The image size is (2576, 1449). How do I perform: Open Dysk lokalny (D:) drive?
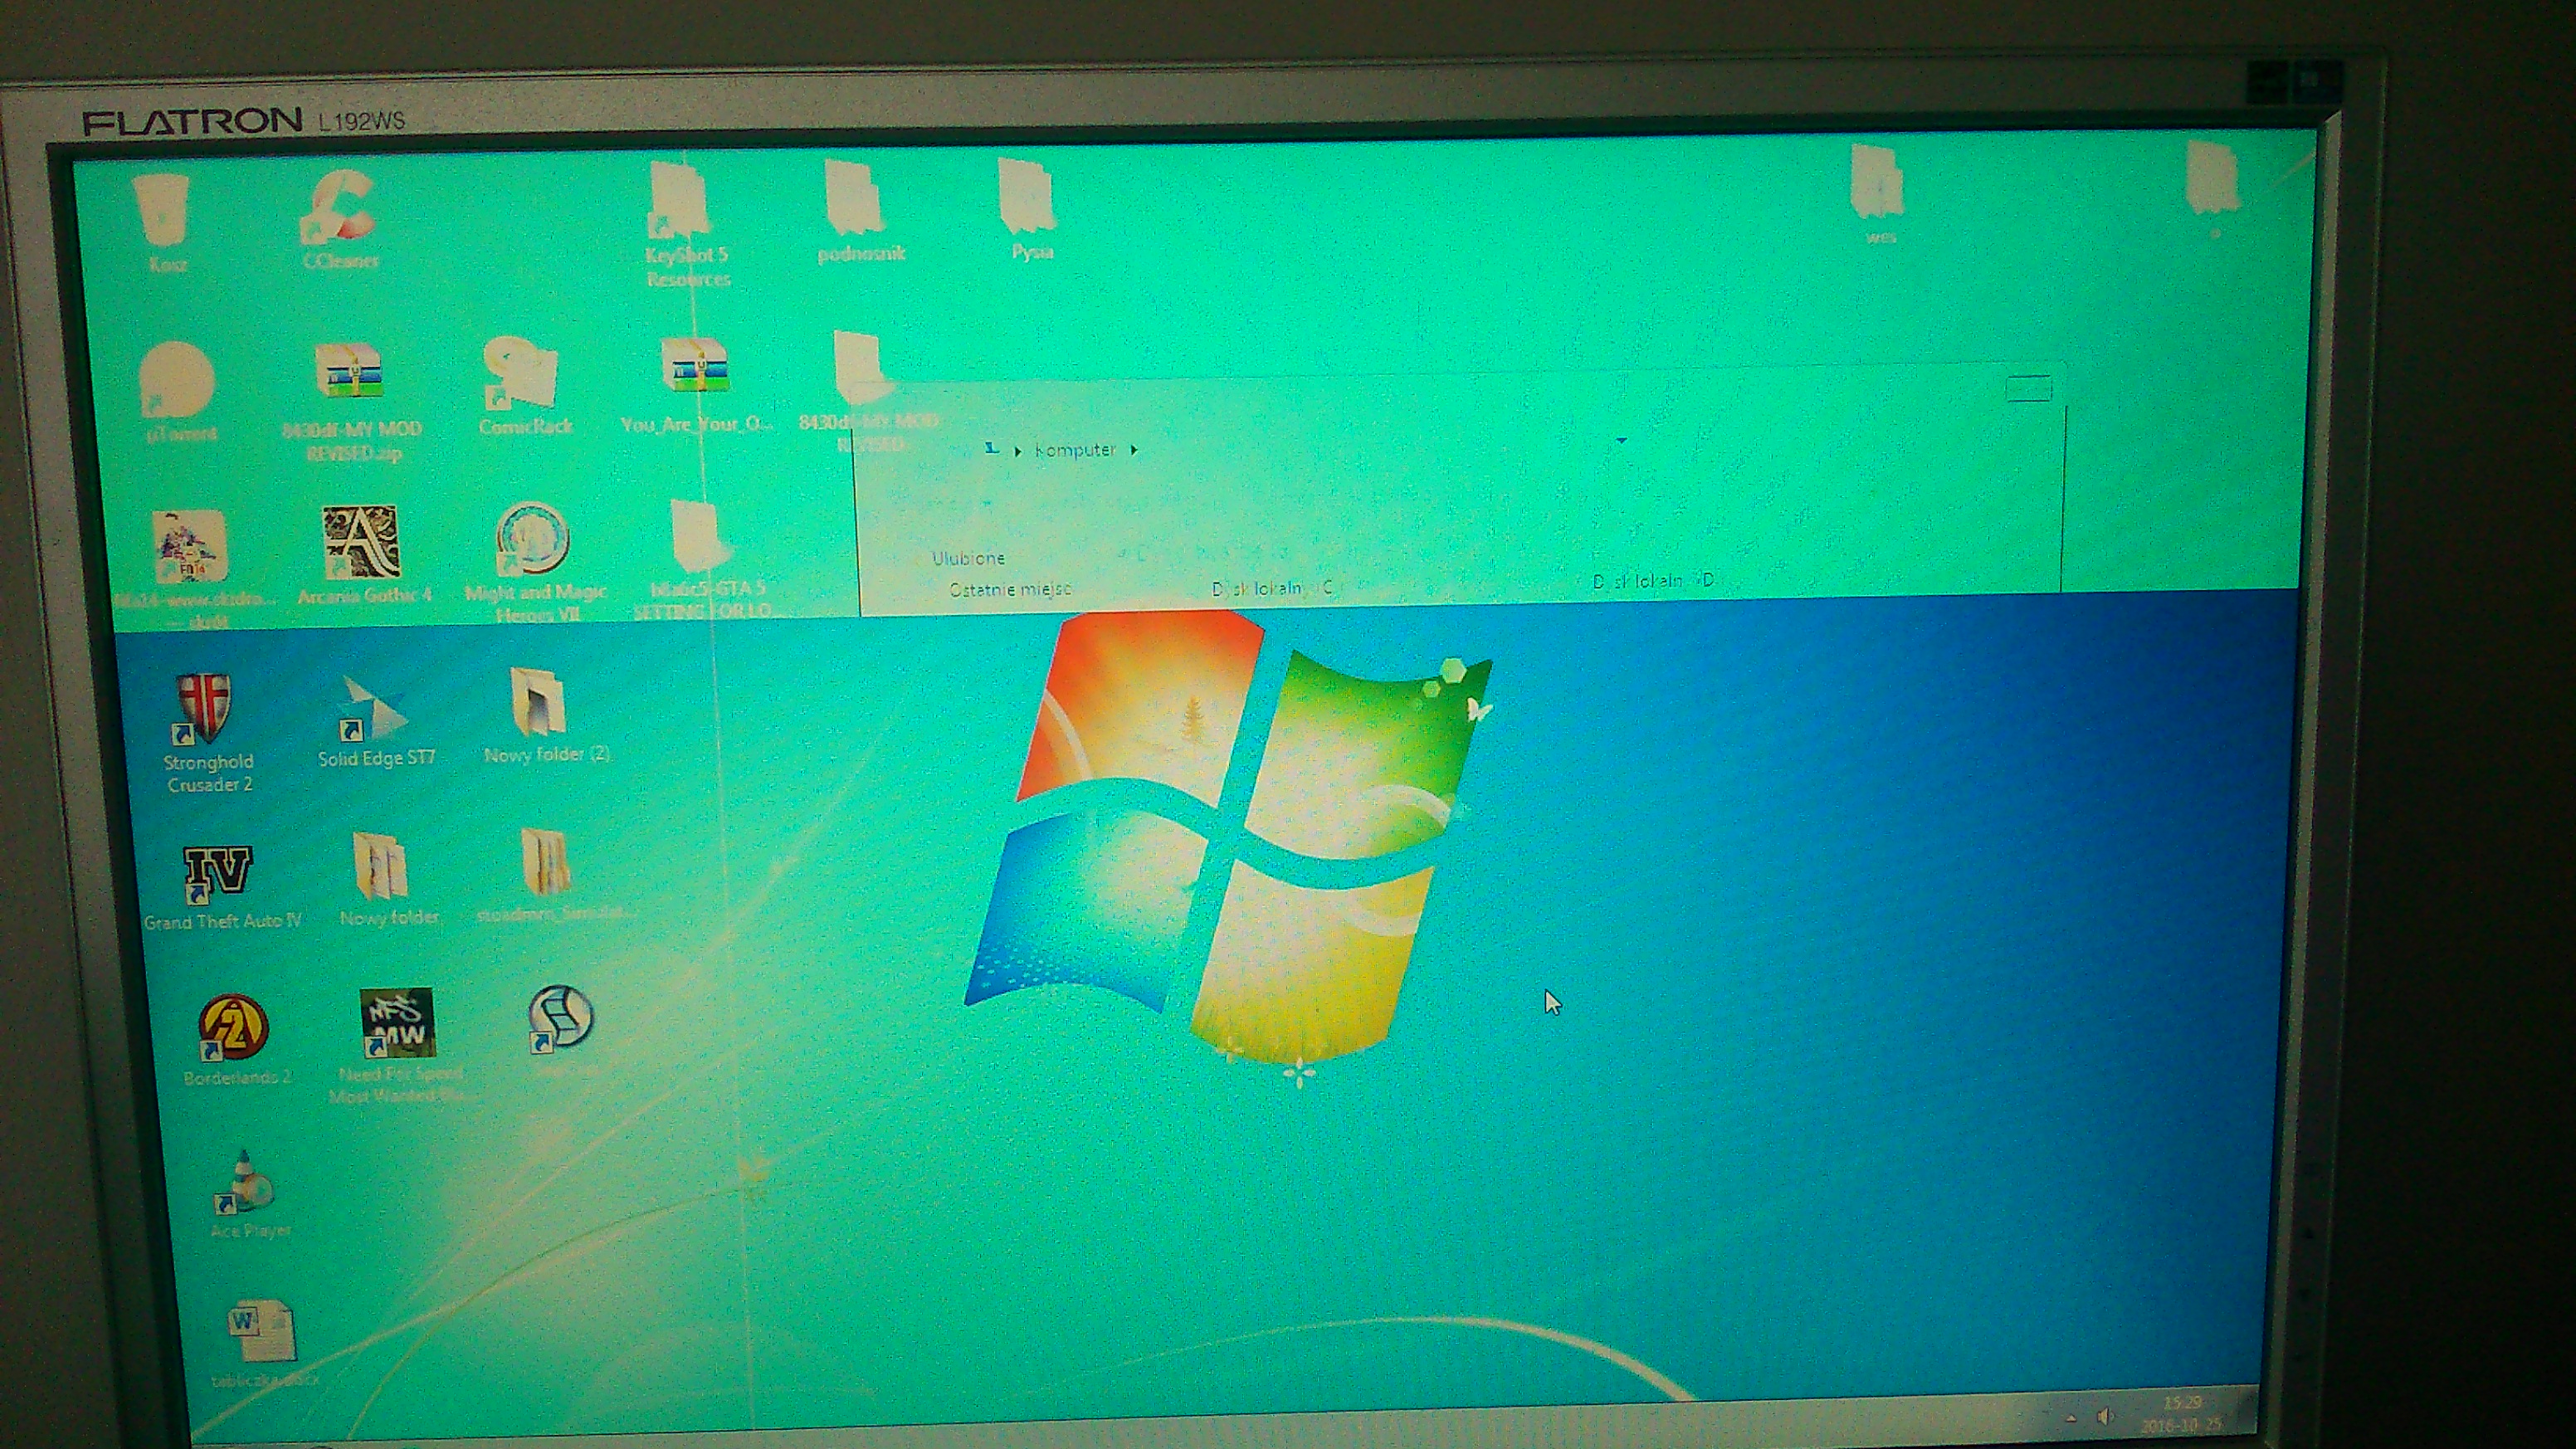tap(1654, 580)
